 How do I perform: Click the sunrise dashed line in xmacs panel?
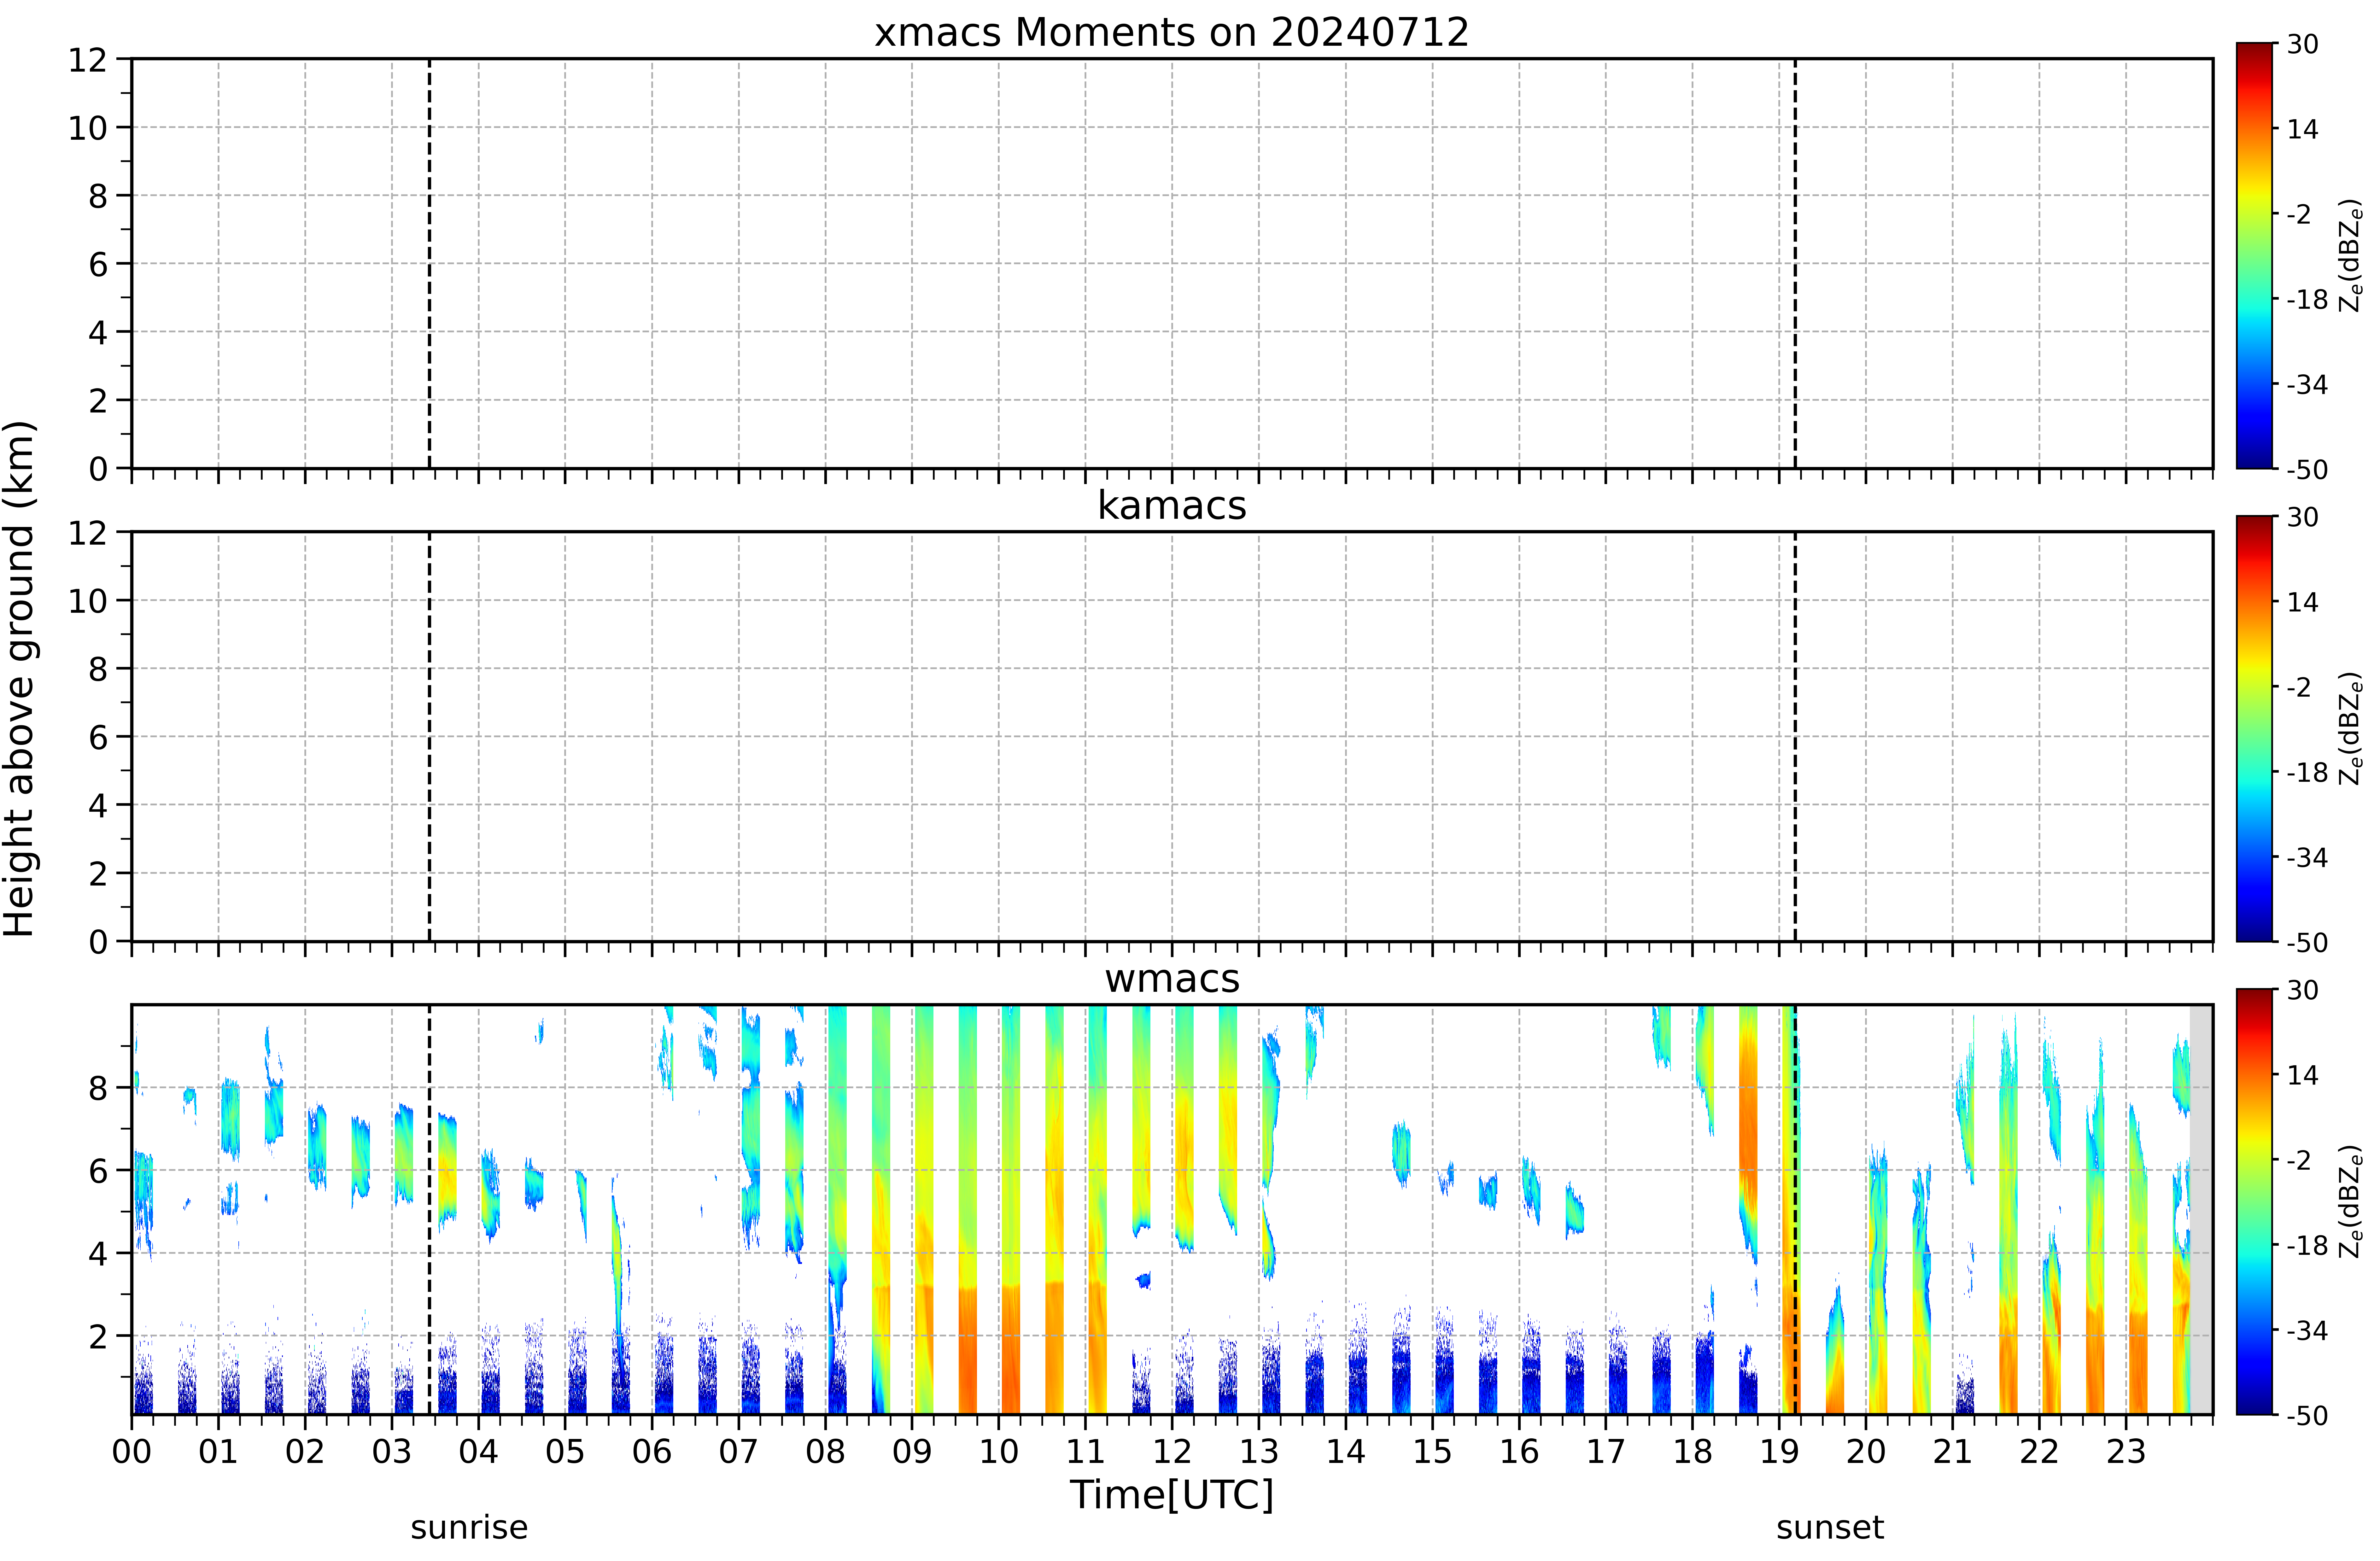[430, 263]
